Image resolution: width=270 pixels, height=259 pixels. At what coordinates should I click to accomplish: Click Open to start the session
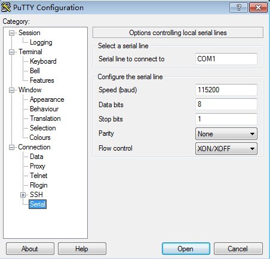pos(186,249)
